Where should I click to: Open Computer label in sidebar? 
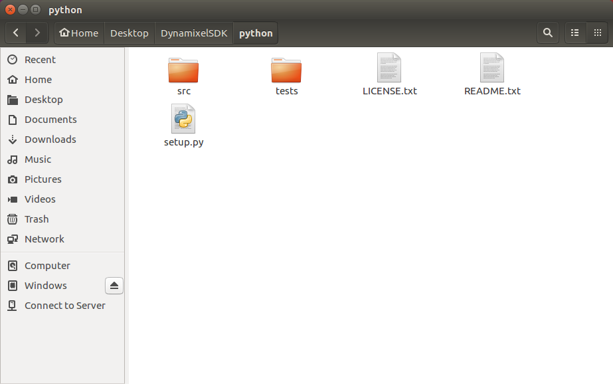point(47,266)
